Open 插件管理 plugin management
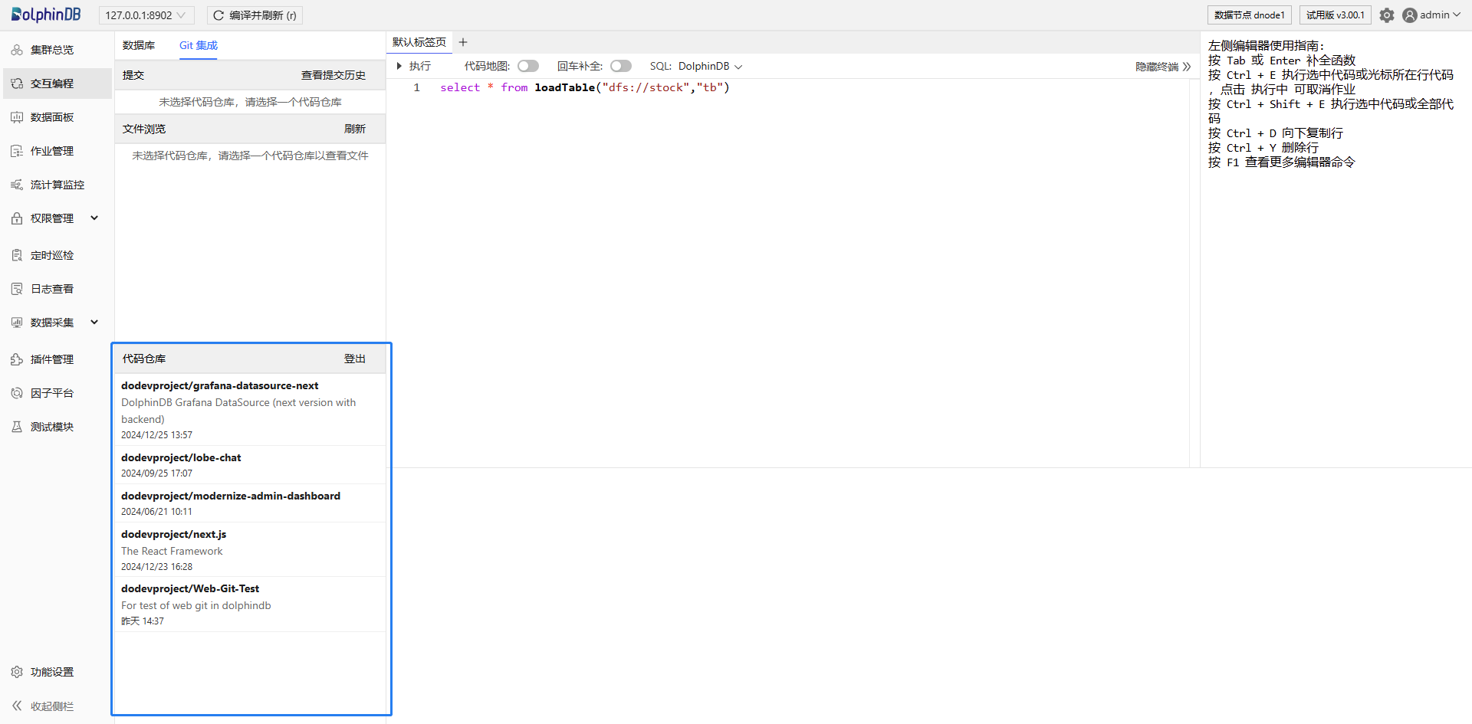The width and height of the screenshot is (1472, 724). pyautogui.click(x=52, y=359)
